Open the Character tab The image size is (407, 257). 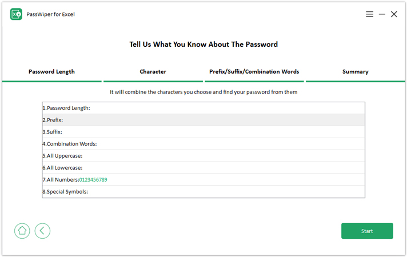point(153,72)
